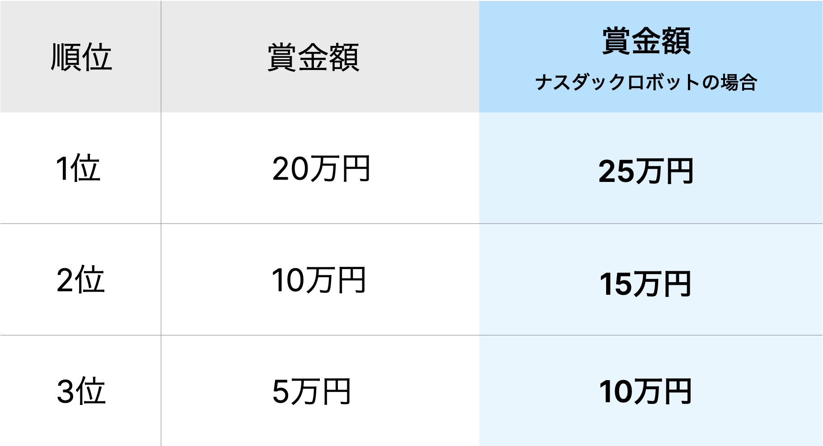This screenshot has width=823, height=446.
Task: Click 10万円 in the 2位 row
Action: pos(318,280)
